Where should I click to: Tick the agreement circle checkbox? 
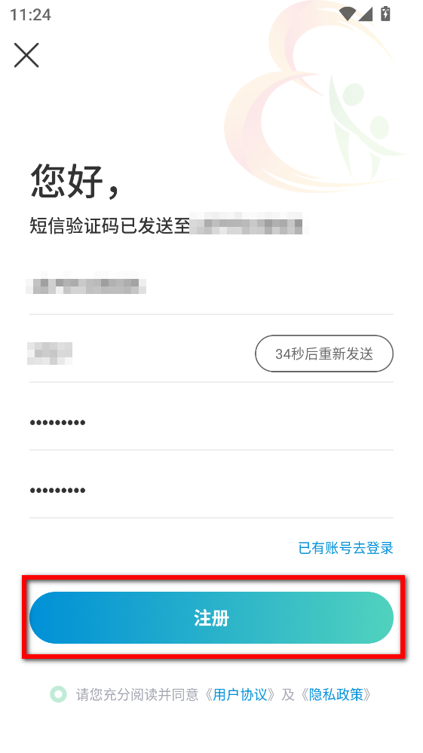pyautogui.click(x=59, y=694)
